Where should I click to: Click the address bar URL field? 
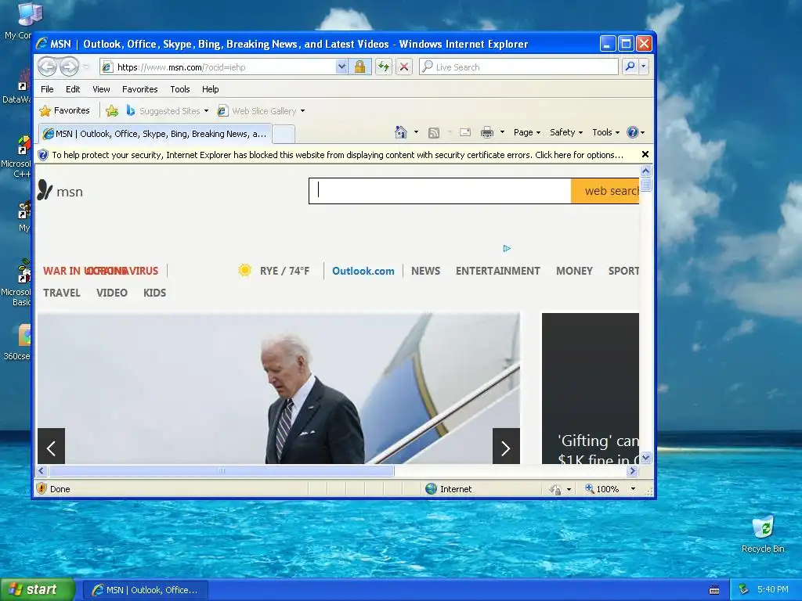225,67
